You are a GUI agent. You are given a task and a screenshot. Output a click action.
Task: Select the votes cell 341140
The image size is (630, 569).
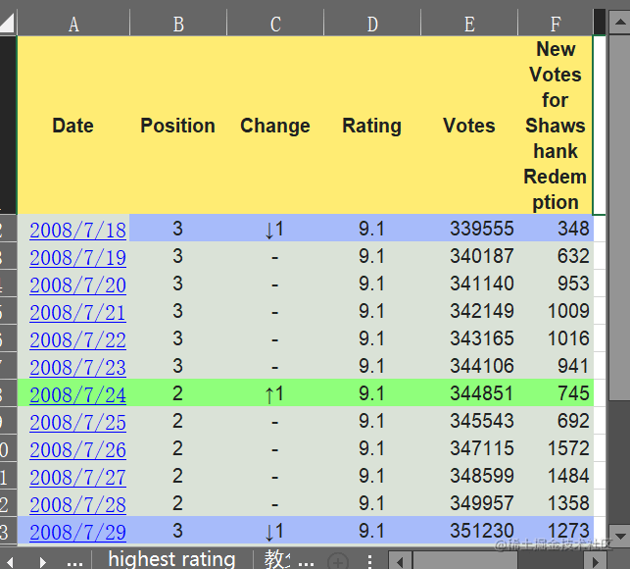(x=469, y=283)
